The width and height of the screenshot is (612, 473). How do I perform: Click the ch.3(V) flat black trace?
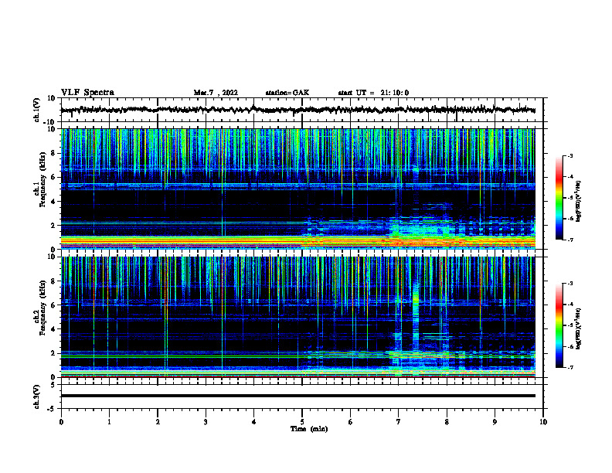pyautogui.click(x=297, y=396)
